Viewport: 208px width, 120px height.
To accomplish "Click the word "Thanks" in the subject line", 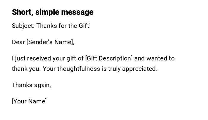I will [x=47, y=26].
